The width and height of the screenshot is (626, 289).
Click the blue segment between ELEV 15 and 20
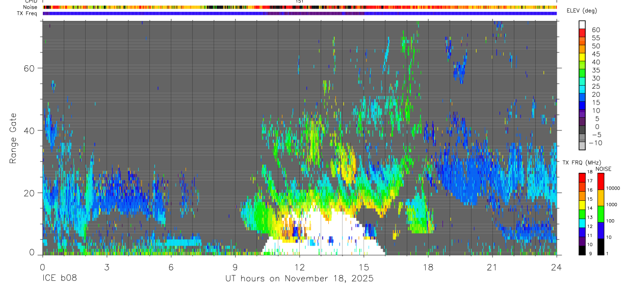point(582,97)
